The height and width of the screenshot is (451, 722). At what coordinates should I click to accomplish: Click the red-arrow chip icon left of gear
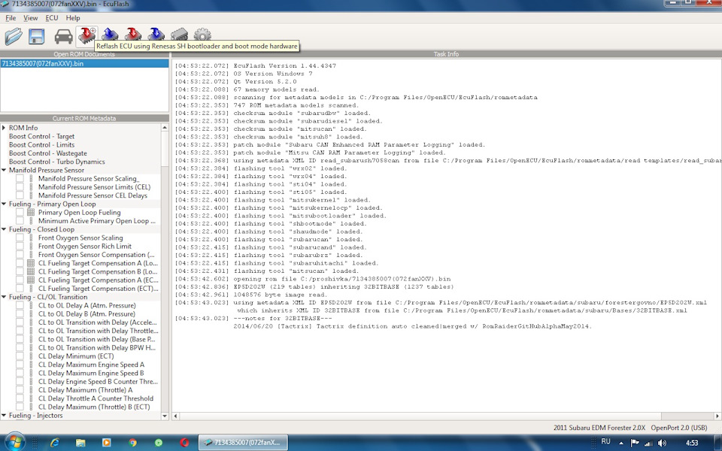pos(133,34)
